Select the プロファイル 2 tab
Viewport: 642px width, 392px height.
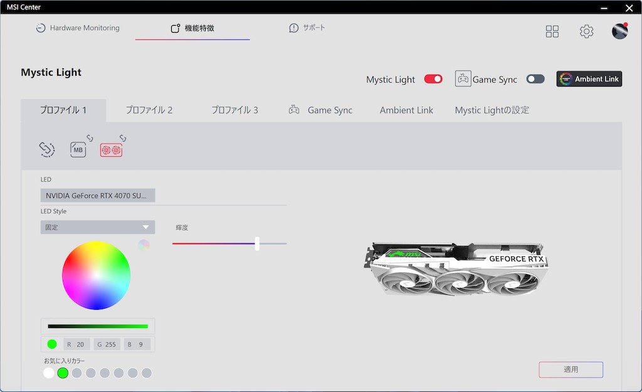point(149,110)
